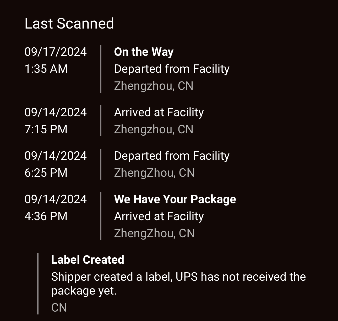The width and height of the screenshot is (338, 321).
Task: Open 'Departed from Facility' 6:25 PM entry
Action: (x=172, y=156)
